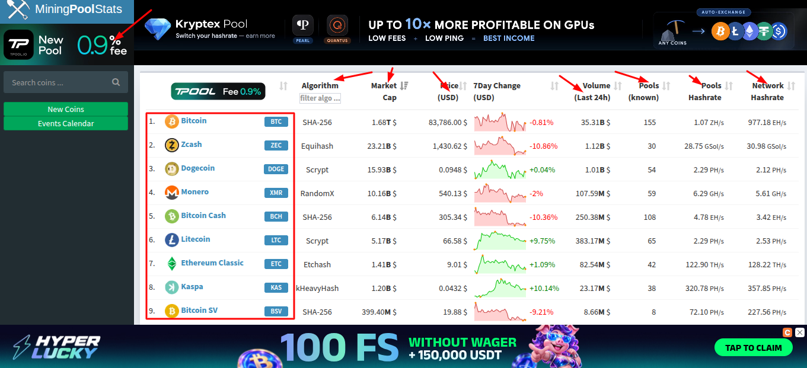807x368 pixels.
Task: Open the Kryptex Pool banner logo
Action: coord(210,28)
